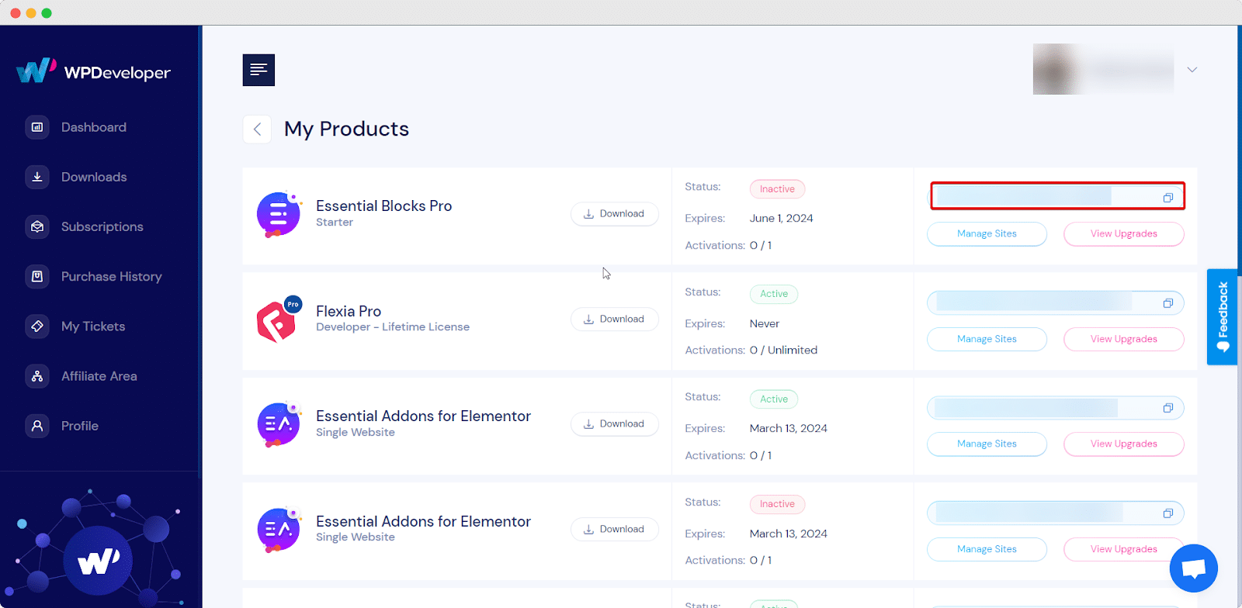Copy the Flexia Pro license key
The height and width of the screenshot is (608, 1242).
(x=1167, y=303)
